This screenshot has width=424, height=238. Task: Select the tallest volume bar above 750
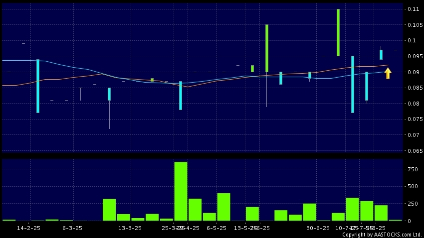181,191
